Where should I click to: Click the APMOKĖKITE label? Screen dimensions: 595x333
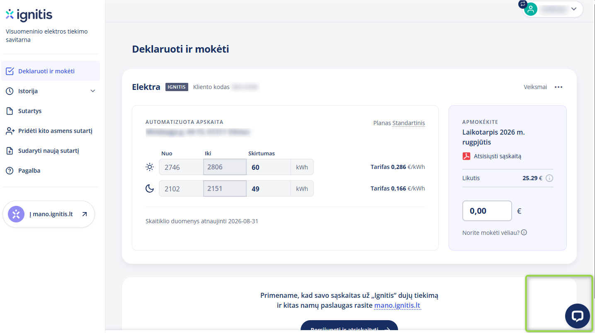tap(480, 122)
